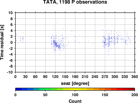
Task: Click y-axis tick label "-4"
Action: (11, 55)
